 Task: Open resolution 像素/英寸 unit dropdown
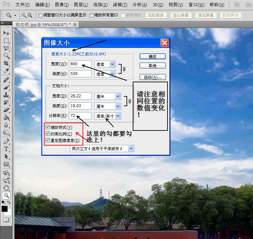point(118,116)
